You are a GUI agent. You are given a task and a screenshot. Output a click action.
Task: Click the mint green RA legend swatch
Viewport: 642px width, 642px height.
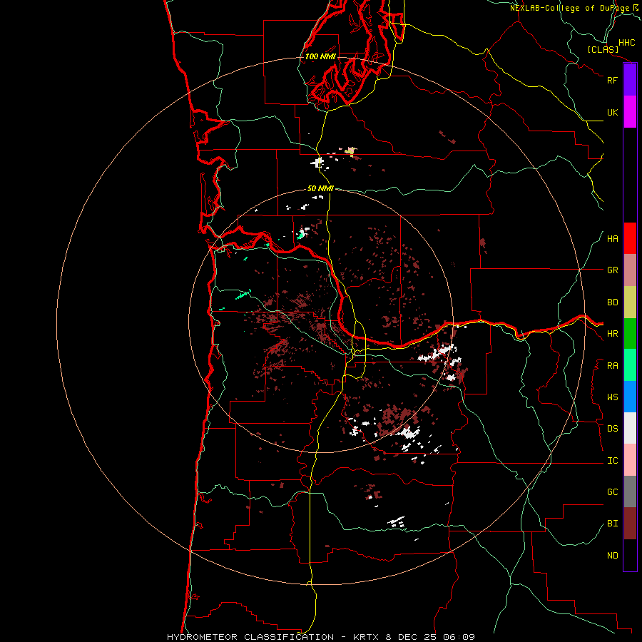630,365
